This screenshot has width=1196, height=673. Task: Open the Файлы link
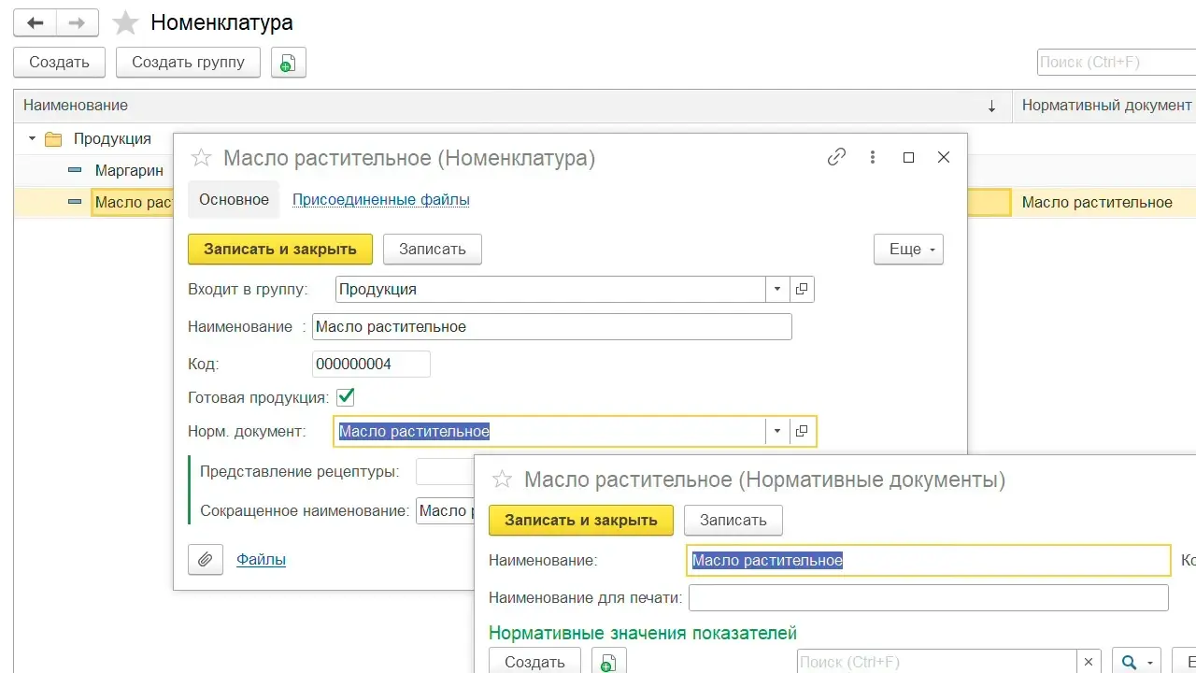(261, 559)
